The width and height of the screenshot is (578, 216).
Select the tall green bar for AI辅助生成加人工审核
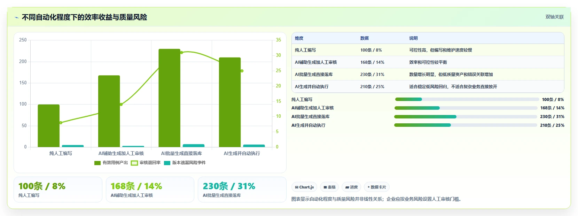point(109,111)
